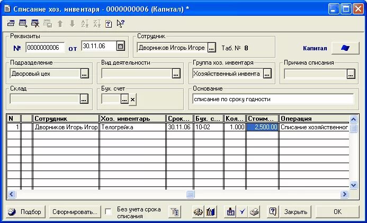The height and width of the screenshot is (223, 367).
Task: Open the calendar picker next to date 30.11.06
Action: (x=120, y=46)
